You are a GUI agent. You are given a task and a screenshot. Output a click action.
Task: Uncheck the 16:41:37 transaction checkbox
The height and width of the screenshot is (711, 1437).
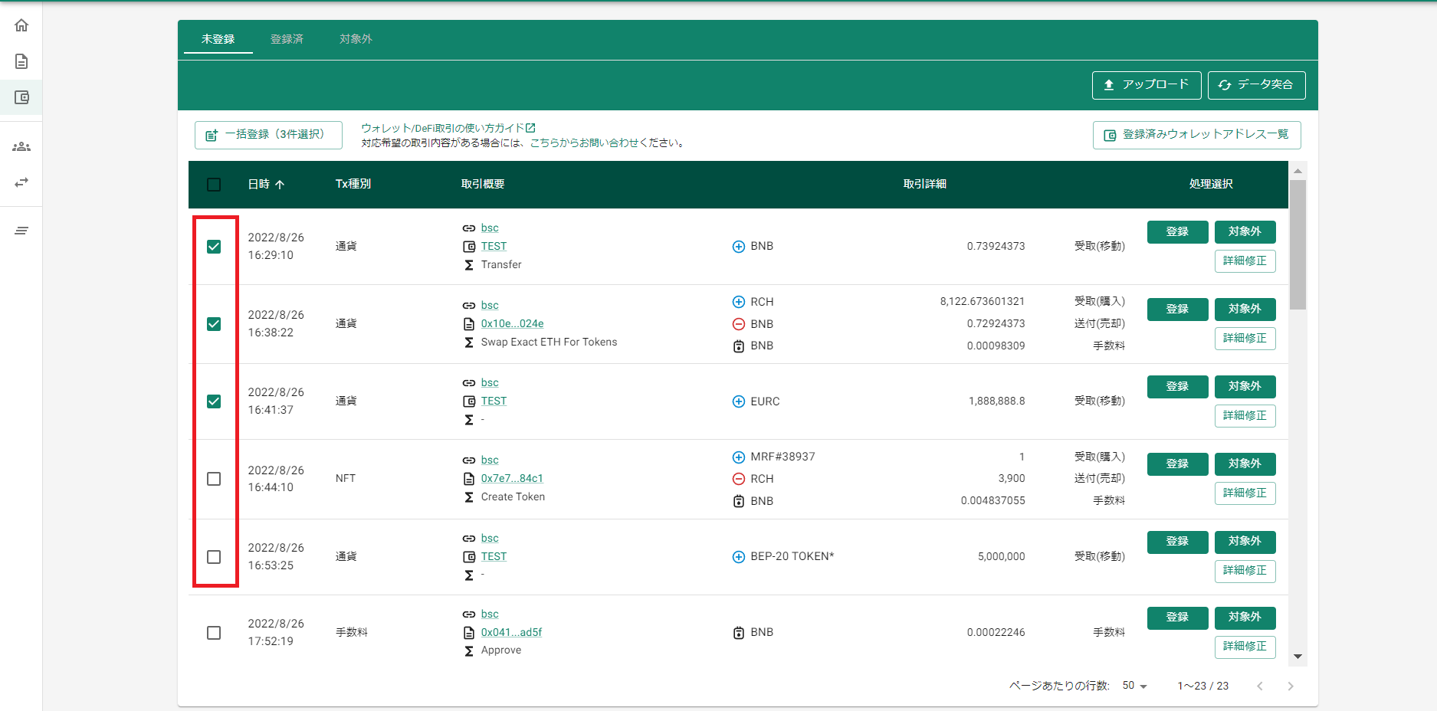pos(214,401)
